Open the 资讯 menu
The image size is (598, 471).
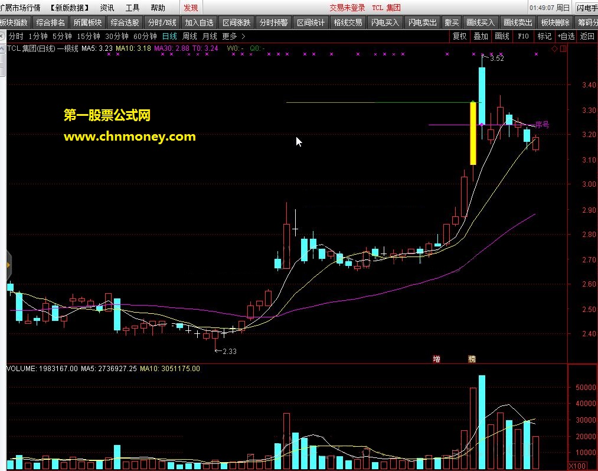[x=107, y=8]
